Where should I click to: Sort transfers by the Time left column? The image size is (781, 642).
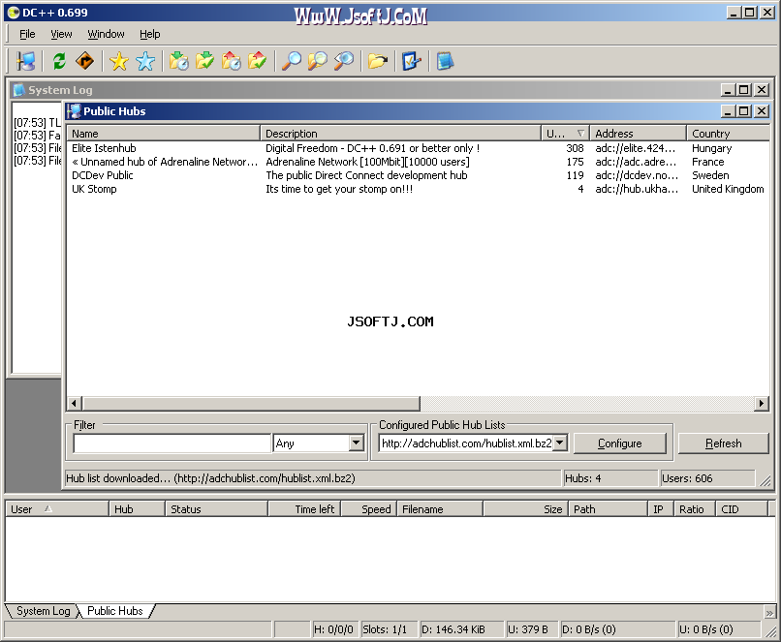[304, 509]
